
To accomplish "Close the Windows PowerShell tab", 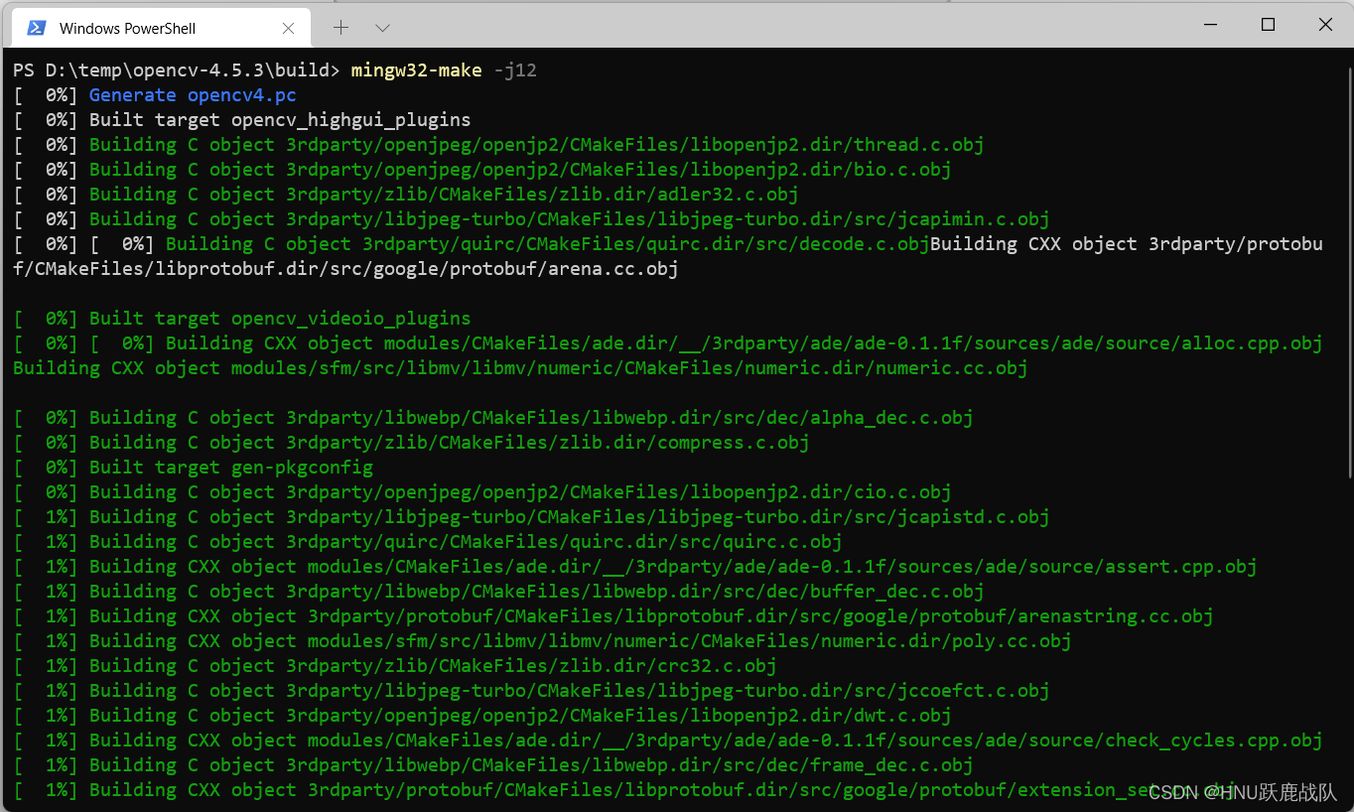I will [288, 28].
